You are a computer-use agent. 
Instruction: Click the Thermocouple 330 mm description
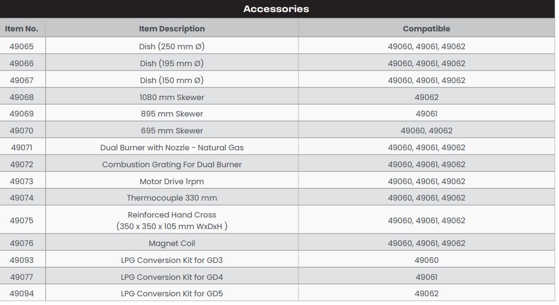click(x=172, y=198)
